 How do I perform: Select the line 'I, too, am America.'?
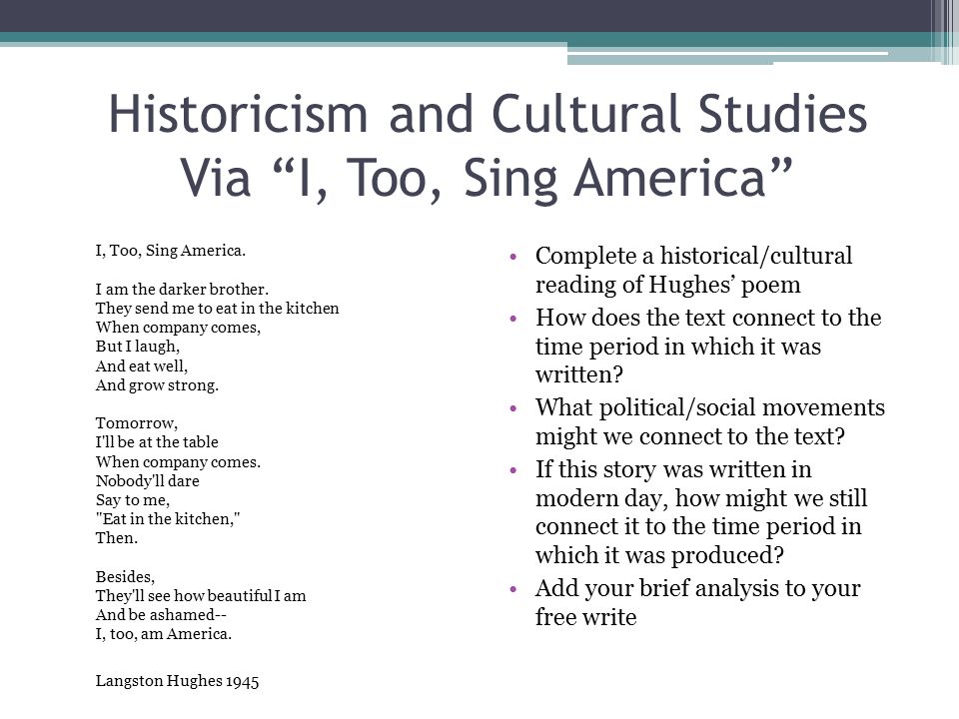point(163,634)
